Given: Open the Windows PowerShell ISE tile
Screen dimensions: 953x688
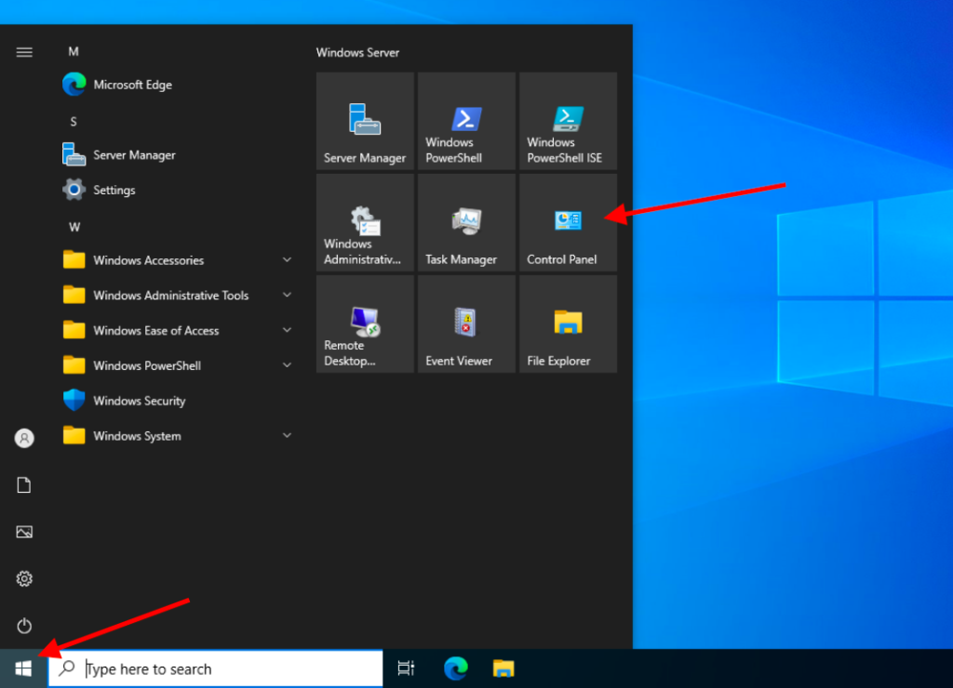Looking at the screenshot, I should (x=568, y=121).
